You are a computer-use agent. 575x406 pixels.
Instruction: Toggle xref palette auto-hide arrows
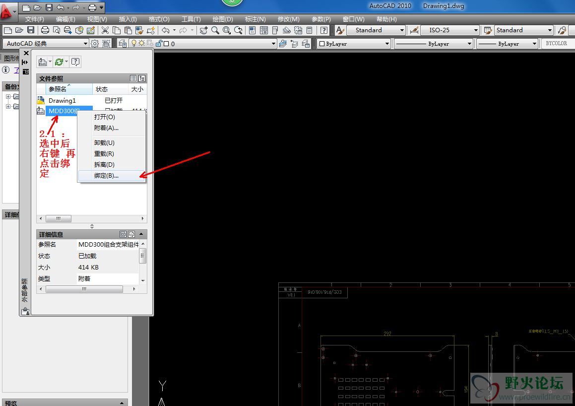[x=25, y=62]
